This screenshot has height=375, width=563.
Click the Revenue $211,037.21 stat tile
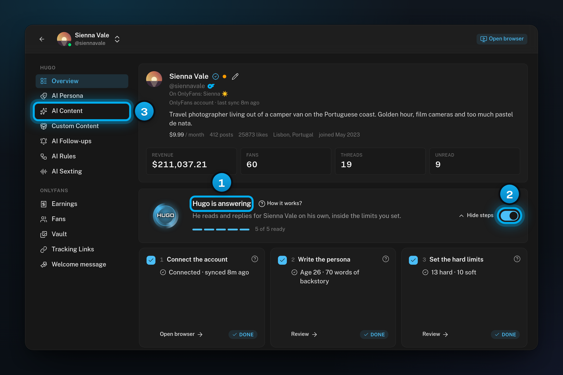pos(191,161)
